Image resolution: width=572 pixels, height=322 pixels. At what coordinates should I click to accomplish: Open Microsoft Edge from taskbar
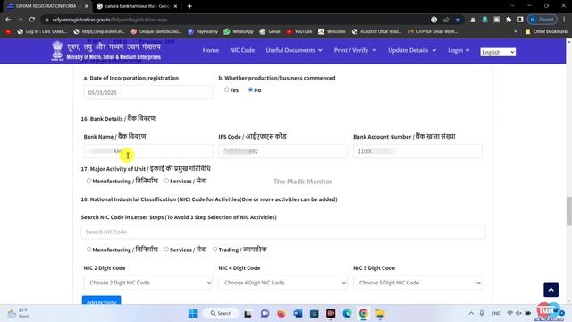click(347, 313)
